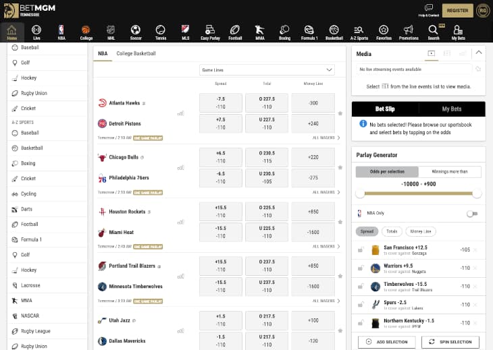
Task: Filter parlay generator by Totals
Action: coord(392,231)
